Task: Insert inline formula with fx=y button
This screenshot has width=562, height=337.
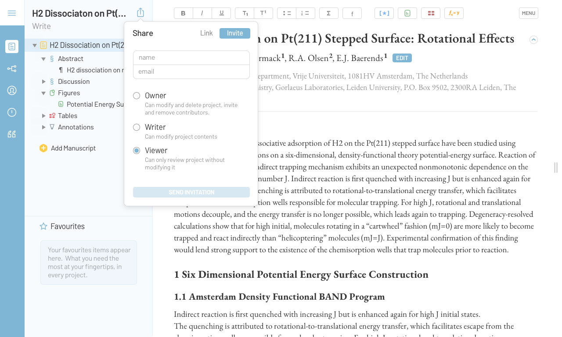Action: (x=454, y=13)
